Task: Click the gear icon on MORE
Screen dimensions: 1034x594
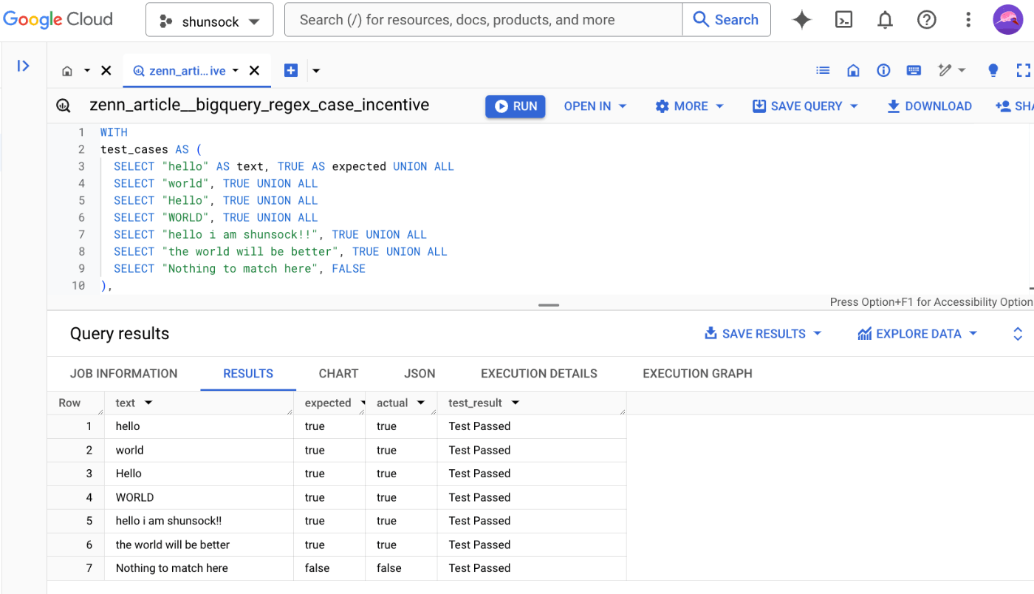Action: (662, 106)
